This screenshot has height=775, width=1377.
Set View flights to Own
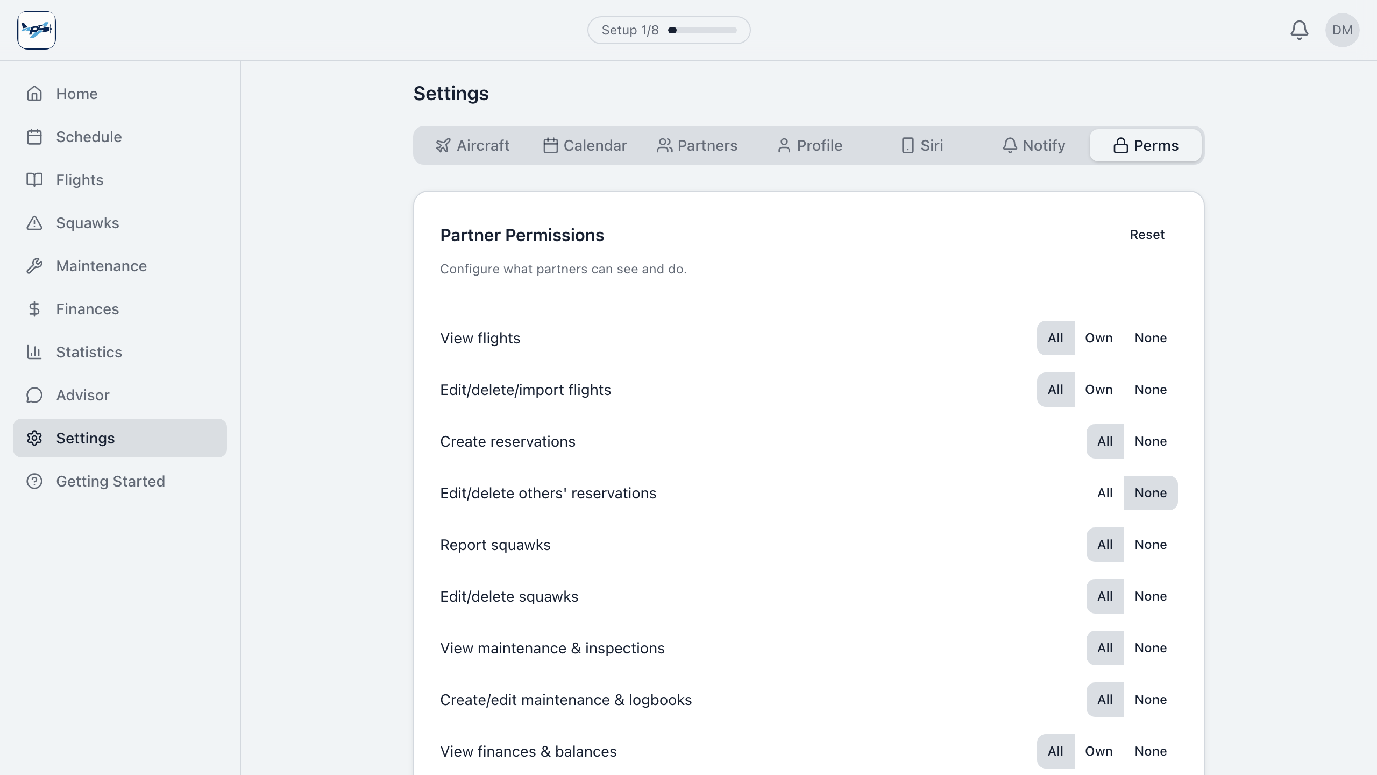pyautogui.click(x=1099, y=338)
